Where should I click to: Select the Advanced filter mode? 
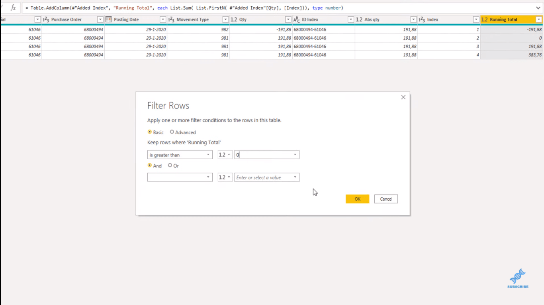[x=172, y=132]
